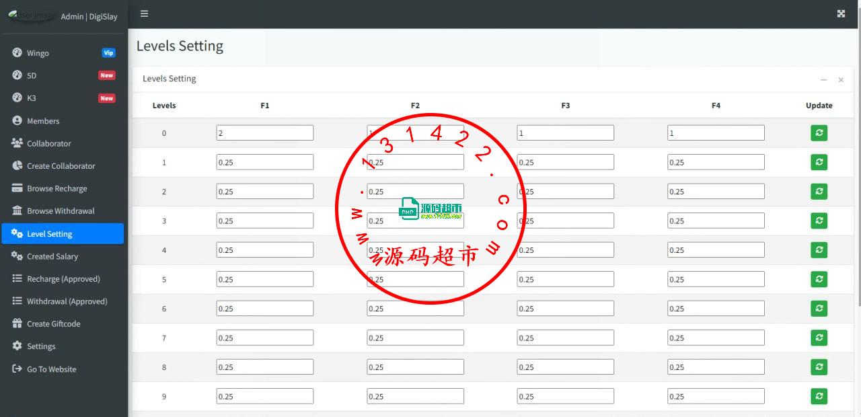The width and height of the screenshot is (861, 417).
Task: Click the update refresh icon for level 8
Action: pyautogui.click(x=819, y=367)
